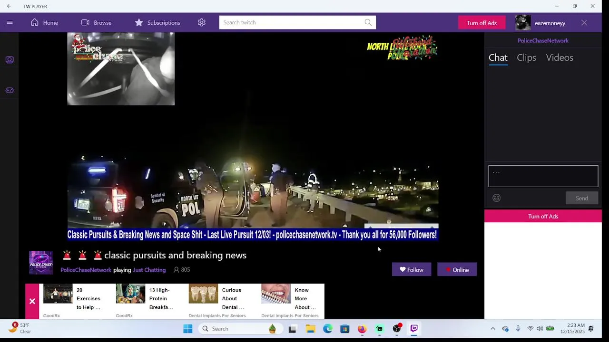Open the hamburger menu
Image resolution: width=609 pixels, height=342 pixels.
[x=10, y=22]
